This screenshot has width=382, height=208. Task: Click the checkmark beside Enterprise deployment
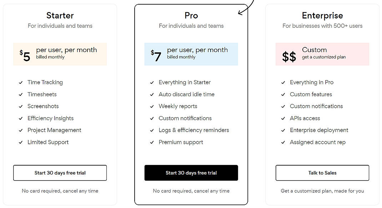[283, 130]
